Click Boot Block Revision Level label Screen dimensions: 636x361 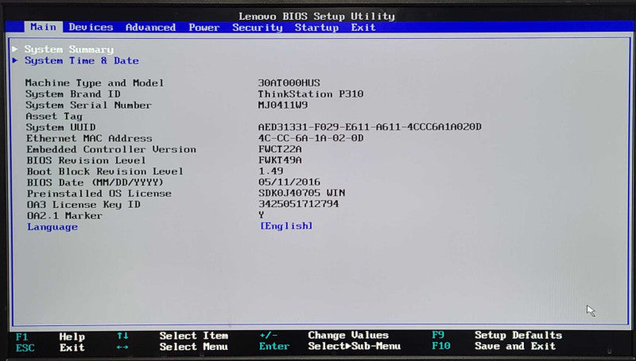(x=105, y=171)
